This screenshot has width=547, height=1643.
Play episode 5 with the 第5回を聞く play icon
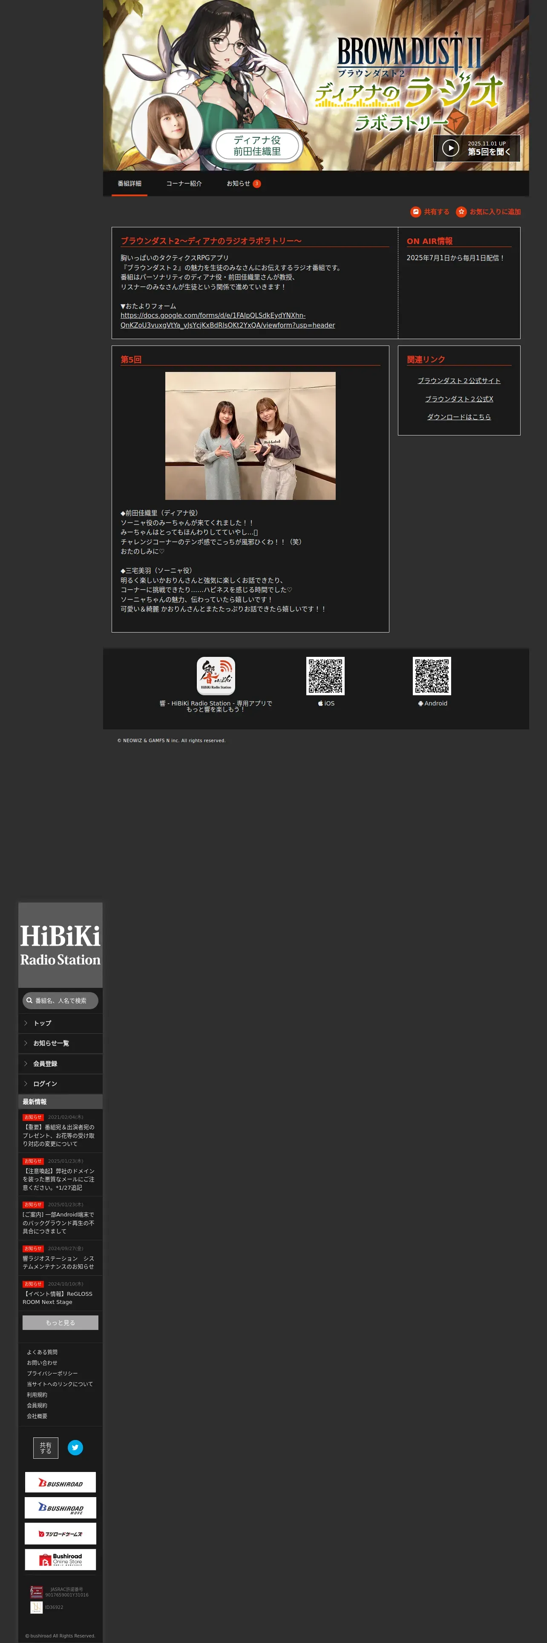point(451,148)
